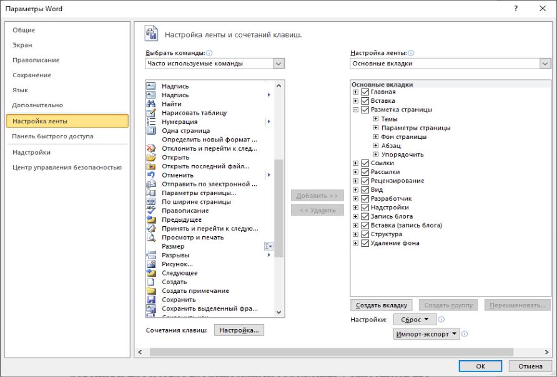The width and height of the screenshot is (557, 377).
Task: Select the Фон страницы group row
Action: tap(404, 137)
